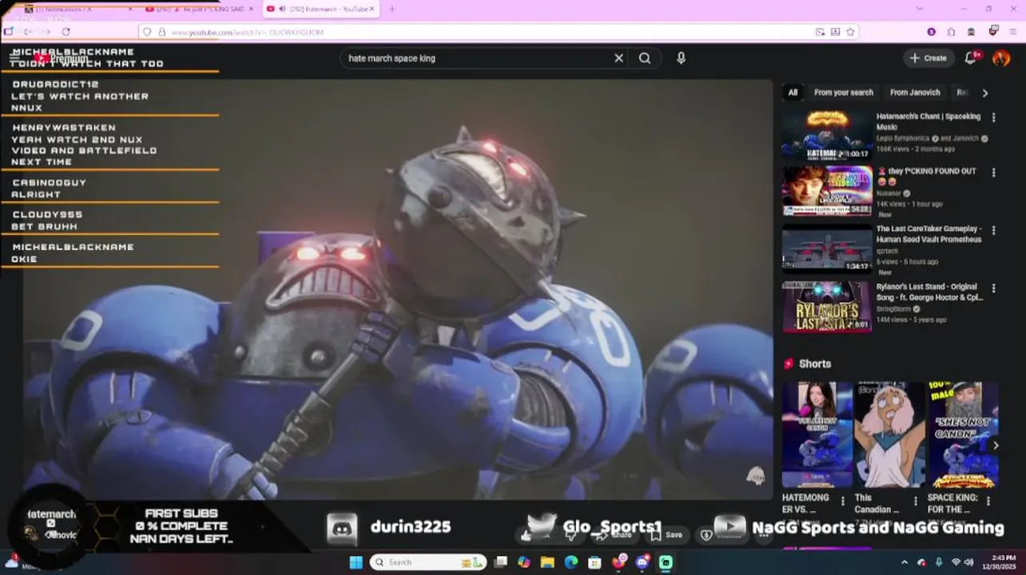
Task: Open Microsoft Store from taskbar
Action: 595,562
